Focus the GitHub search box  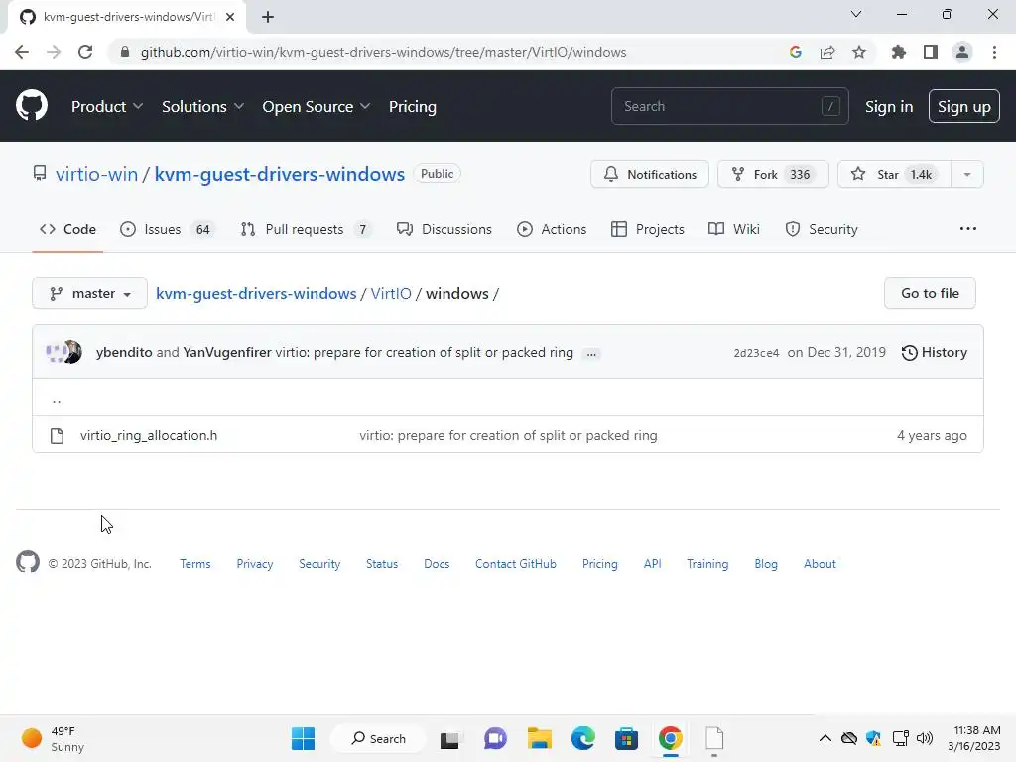click(x=729, y=106)
